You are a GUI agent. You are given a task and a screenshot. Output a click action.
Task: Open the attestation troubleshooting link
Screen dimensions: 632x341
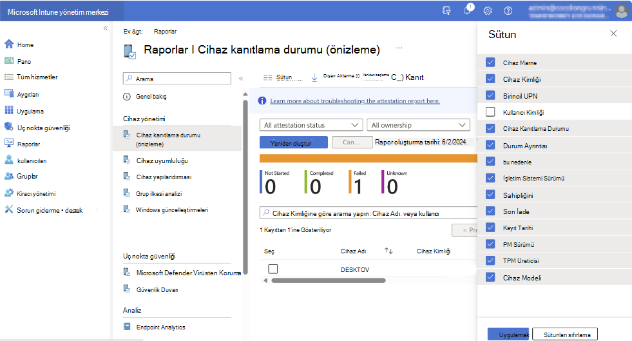pyautogui.click(x=355, y=101)
